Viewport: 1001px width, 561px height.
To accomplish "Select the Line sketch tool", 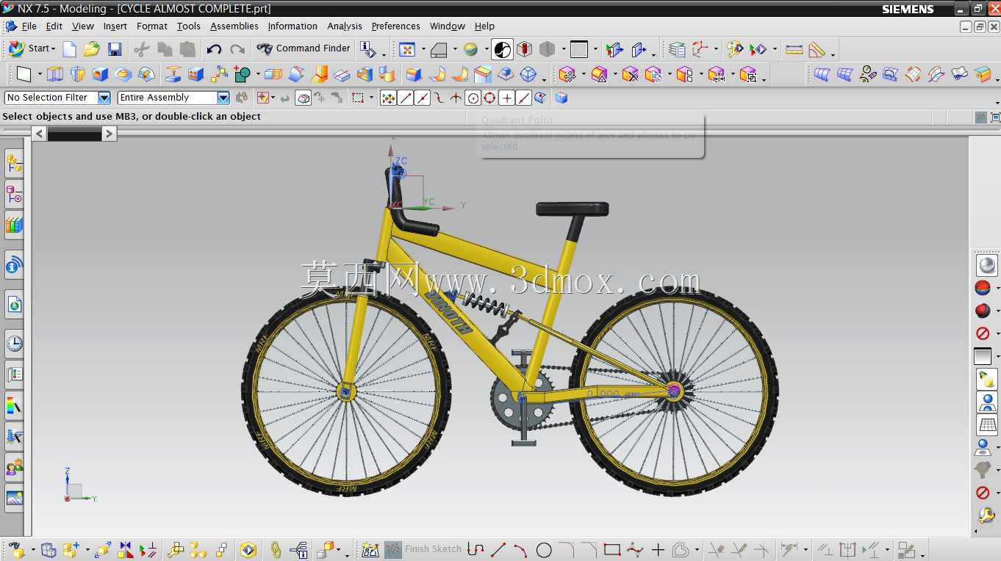I will click(498, 549).
